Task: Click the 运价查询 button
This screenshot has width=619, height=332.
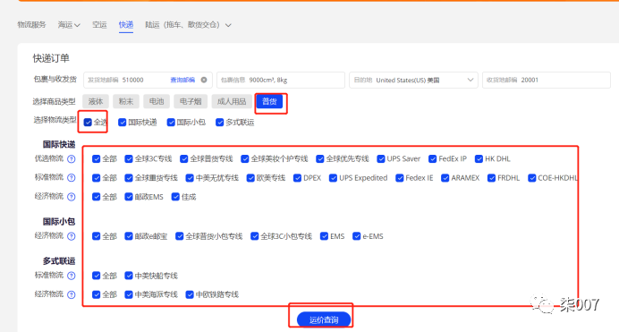Action: 324,319
